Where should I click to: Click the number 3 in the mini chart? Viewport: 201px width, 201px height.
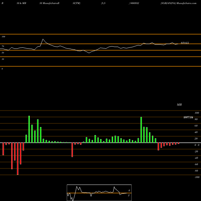click(129, 191)
